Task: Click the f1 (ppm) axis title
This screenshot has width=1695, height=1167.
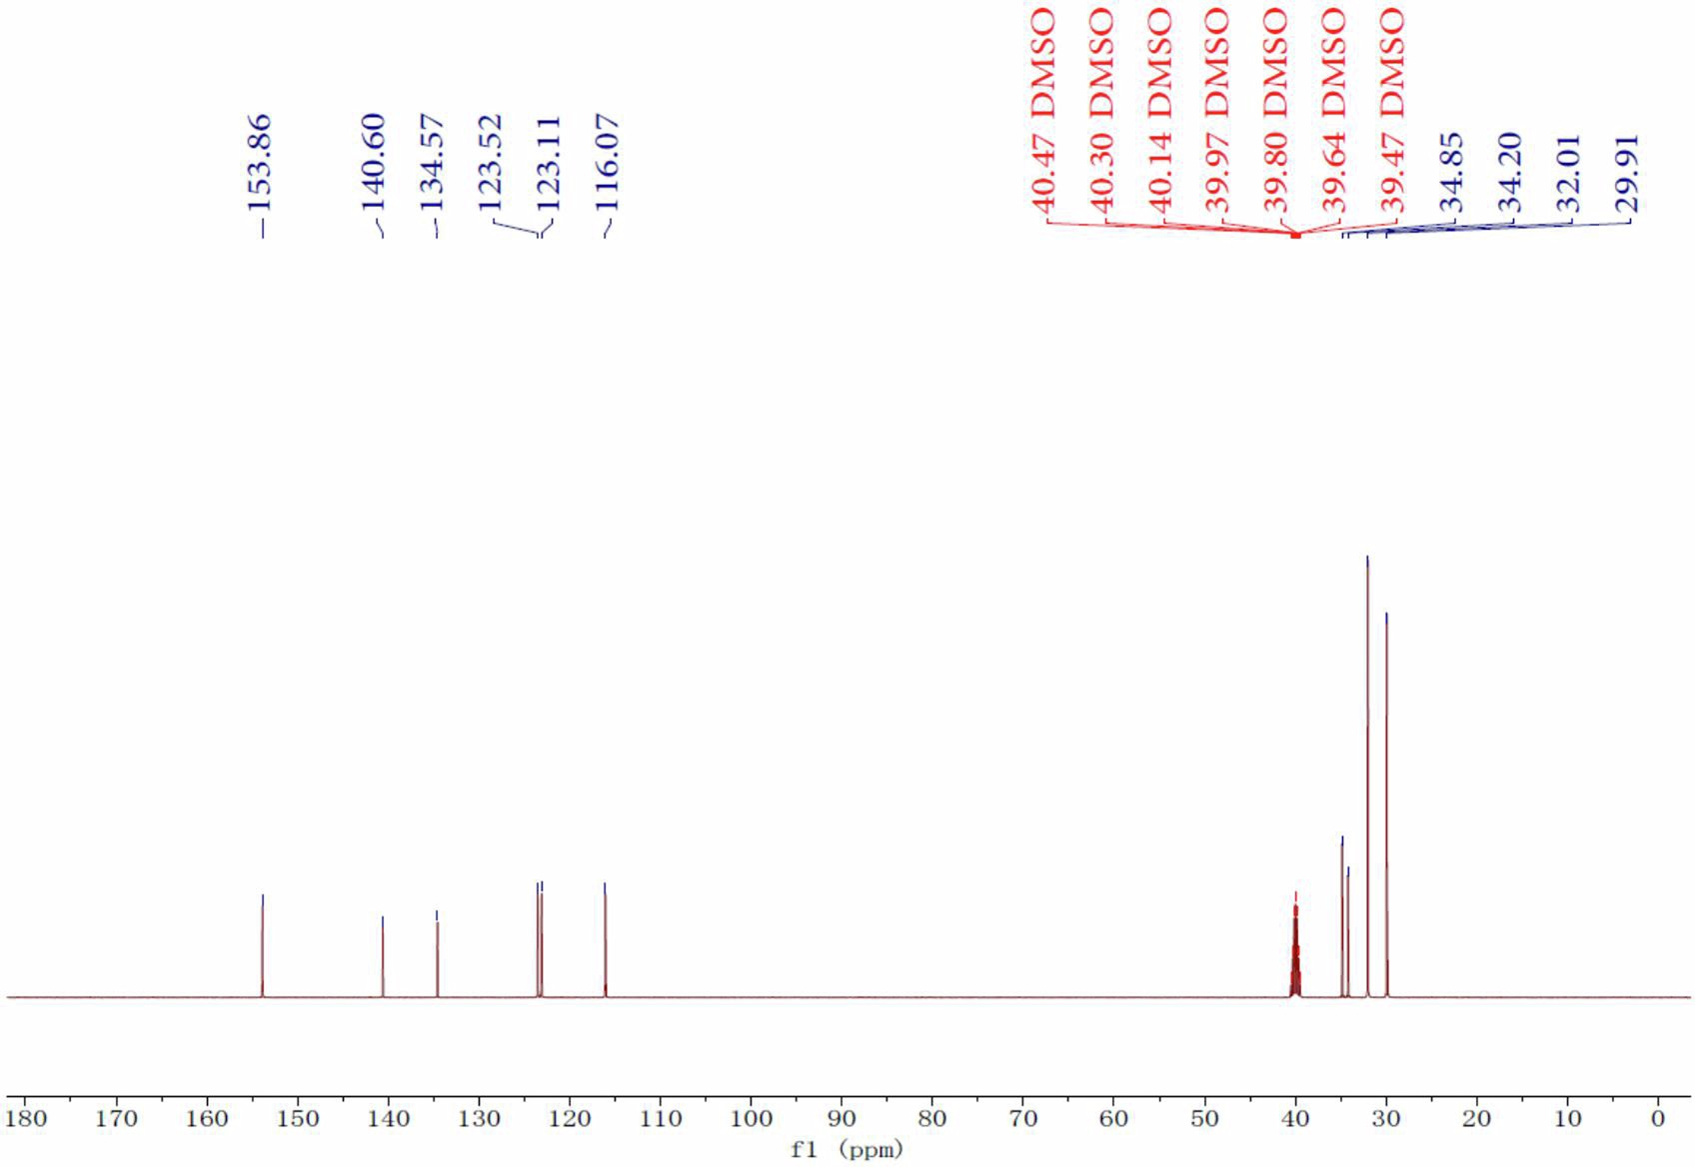Action: (x=847, y=1149)
